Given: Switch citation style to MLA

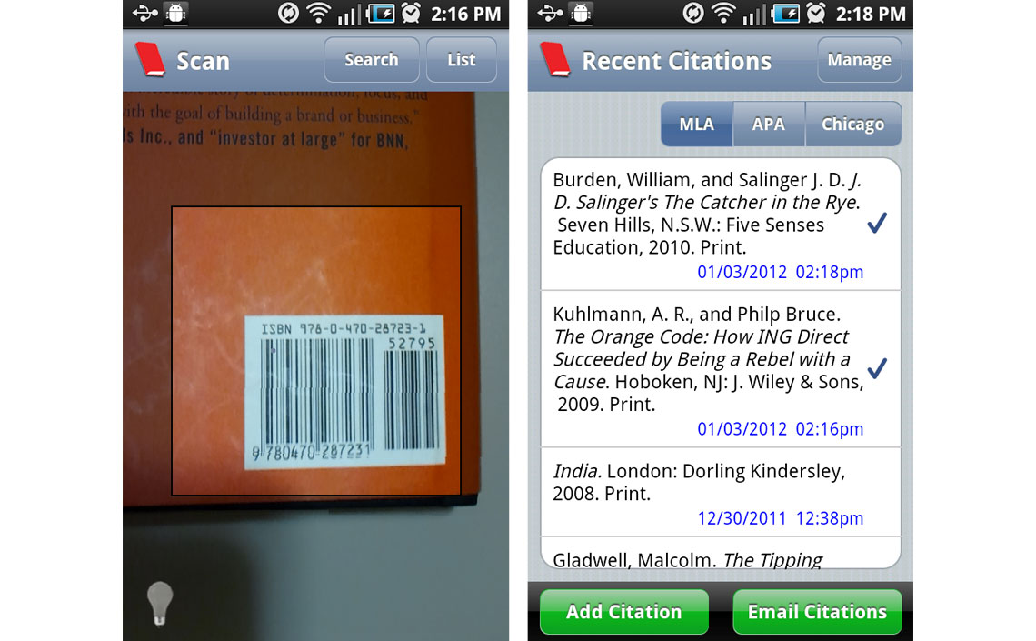Looking at the screenshot, I should coord(696,125).
